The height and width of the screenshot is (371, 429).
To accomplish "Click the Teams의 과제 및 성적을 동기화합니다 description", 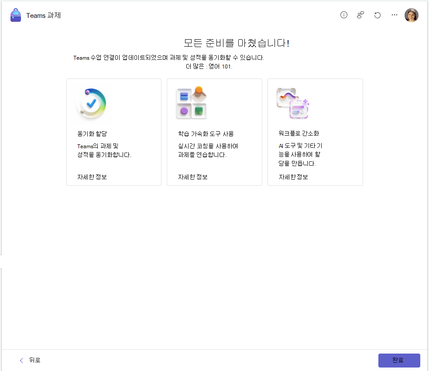I will click(104, 150).
